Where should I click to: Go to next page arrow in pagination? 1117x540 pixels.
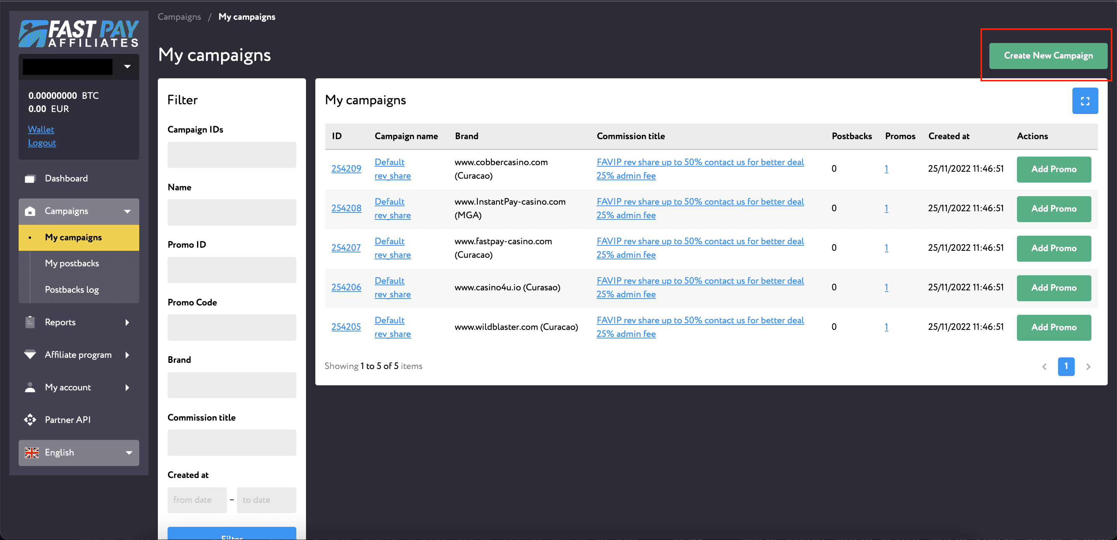coord(1088,367)
